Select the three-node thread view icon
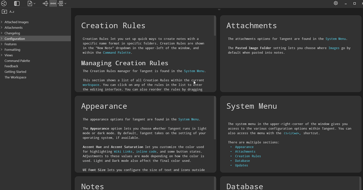This screenshot has width=363, height=190. click(x=53, y=3)
